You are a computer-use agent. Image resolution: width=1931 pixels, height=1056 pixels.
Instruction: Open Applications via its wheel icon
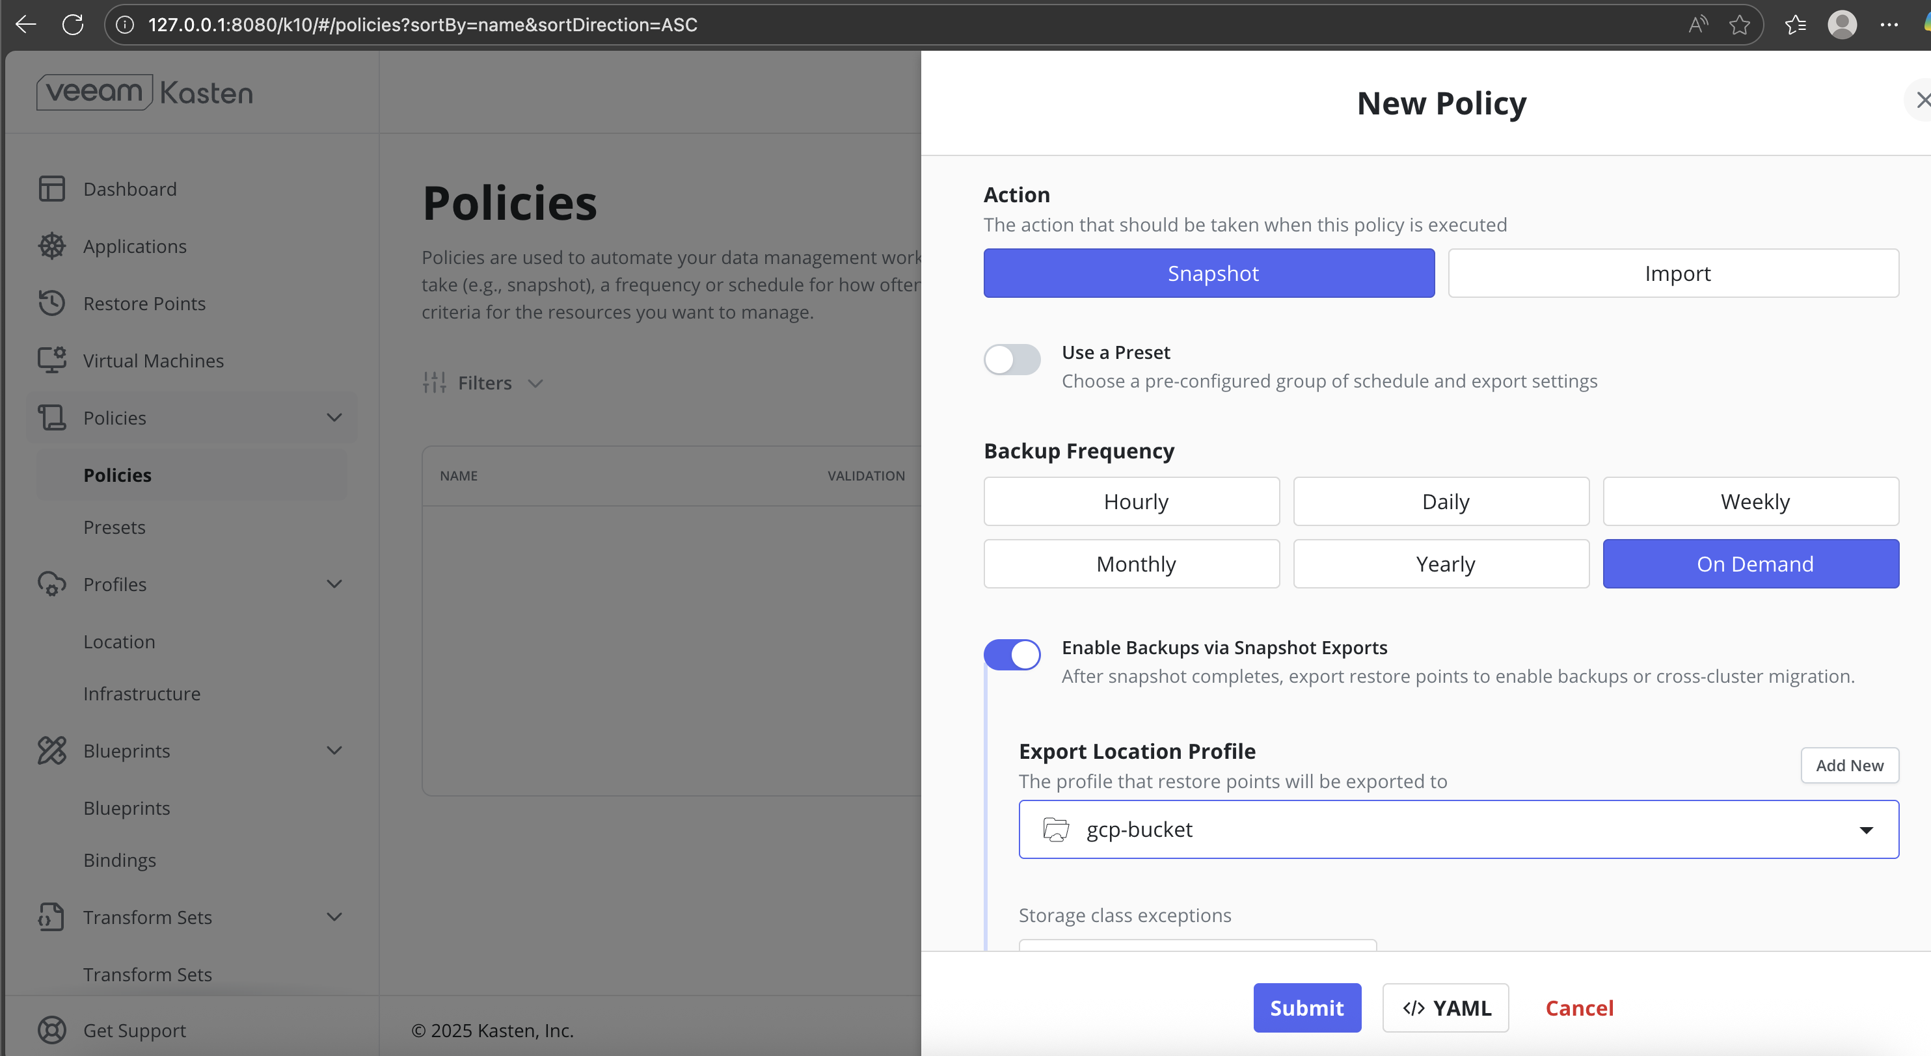tap(51, 246)
